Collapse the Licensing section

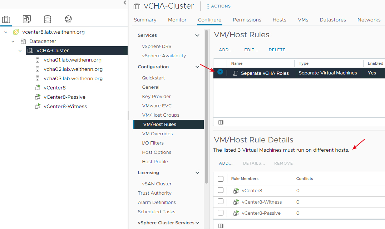[197, 173]
